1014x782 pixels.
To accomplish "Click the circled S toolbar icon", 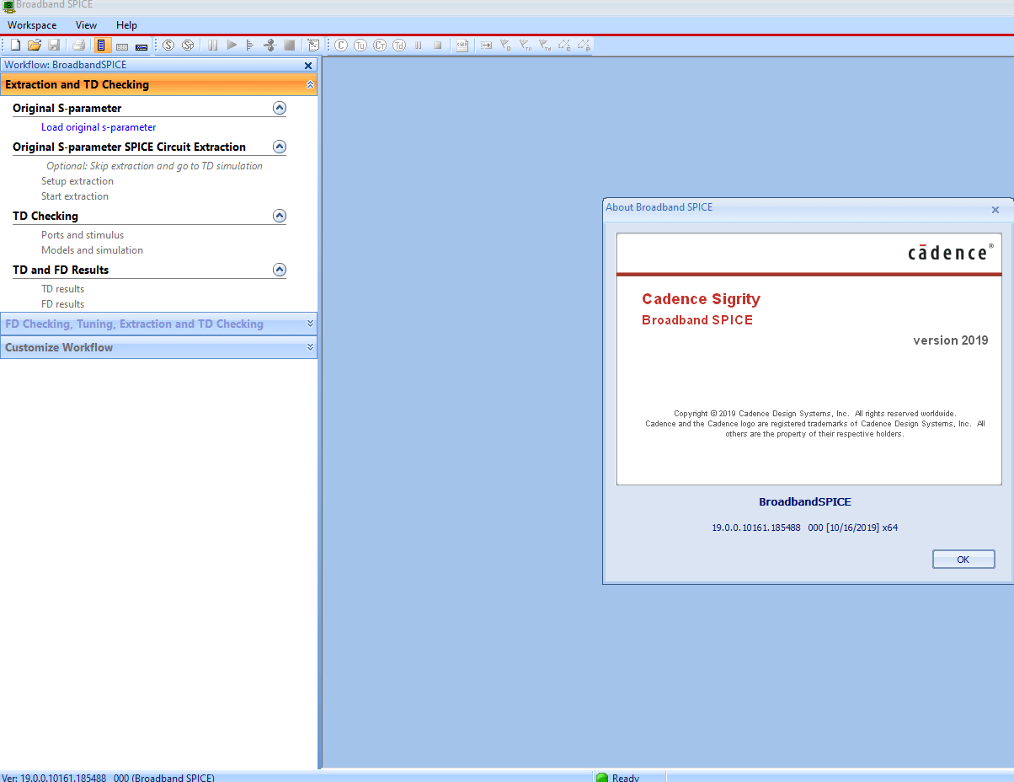I will click(168, 45).
